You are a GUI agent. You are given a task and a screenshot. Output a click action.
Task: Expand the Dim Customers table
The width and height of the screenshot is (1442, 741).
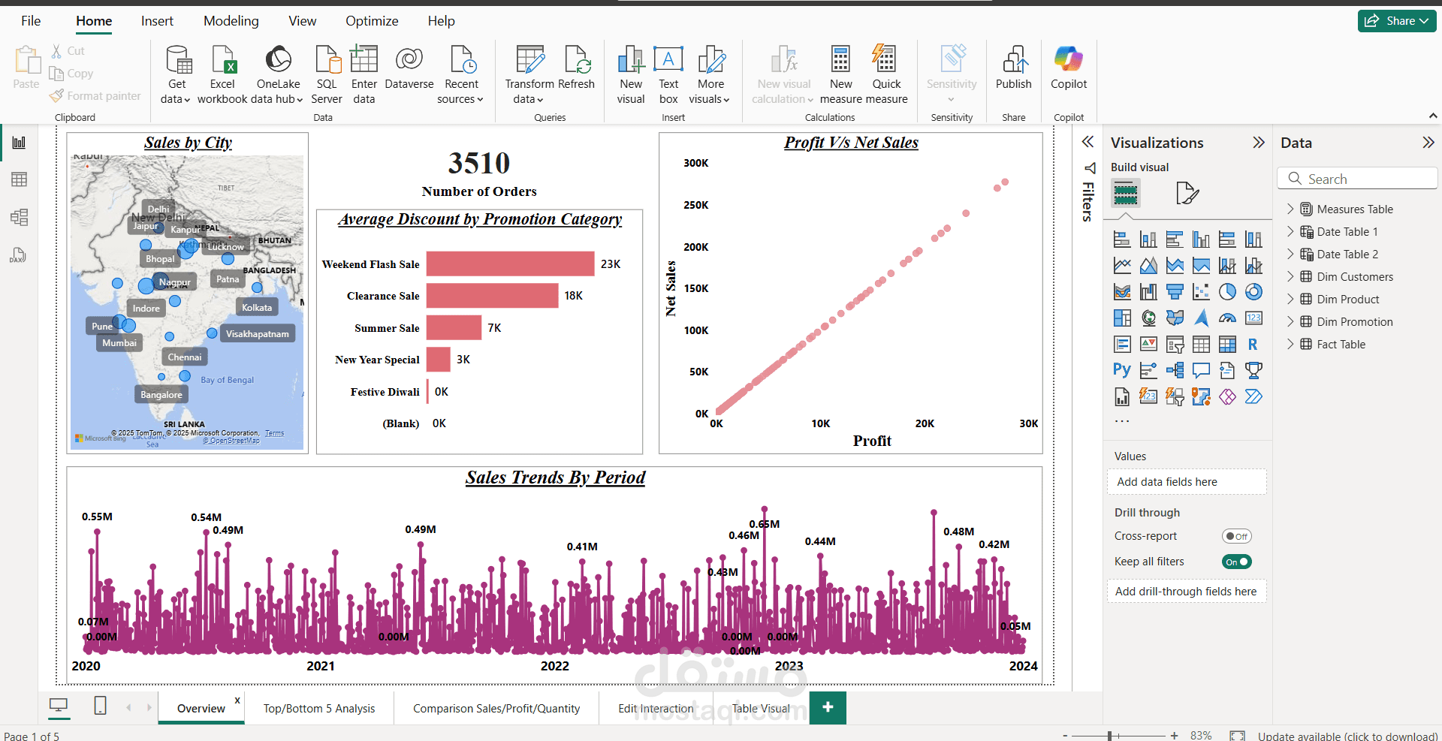(1290, 276)
